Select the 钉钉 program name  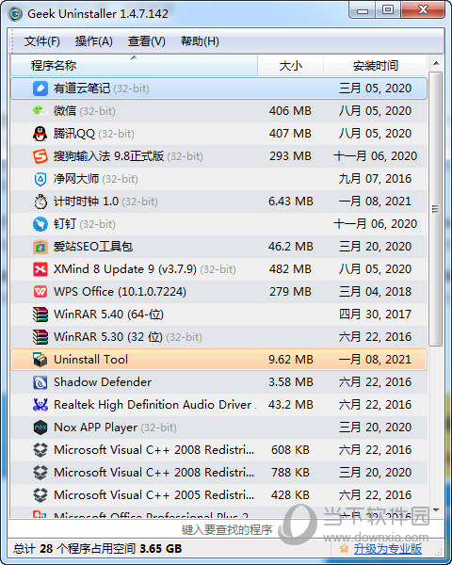click(x=65, y=224)
